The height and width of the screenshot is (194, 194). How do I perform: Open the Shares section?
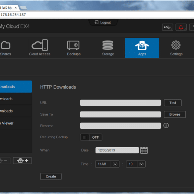(x=5, y=48)
